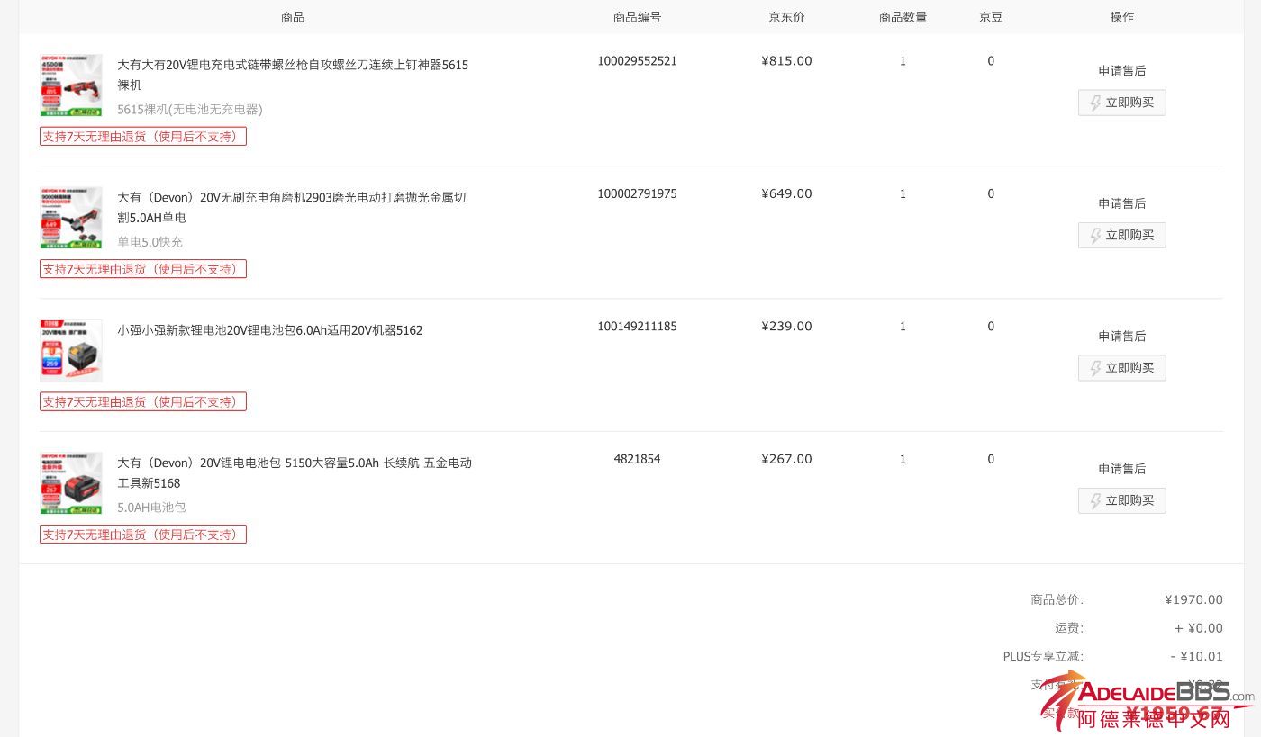Open the 小强新款锂电池20V product title link
Image resolution: width=1261 pixels, height=737 pixels.
click(x=269, y=330)
